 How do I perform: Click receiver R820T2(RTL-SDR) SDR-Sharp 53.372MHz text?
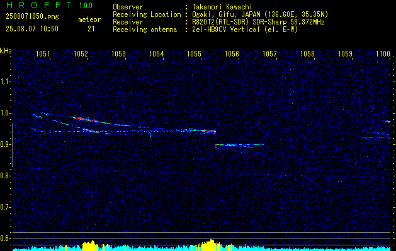pos(258,22)
